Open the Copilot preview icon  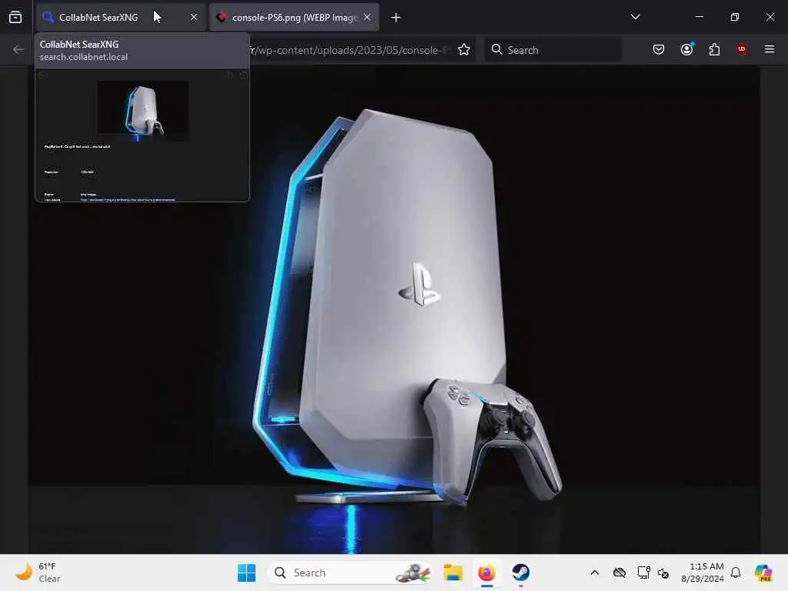(x=763, y=573)
